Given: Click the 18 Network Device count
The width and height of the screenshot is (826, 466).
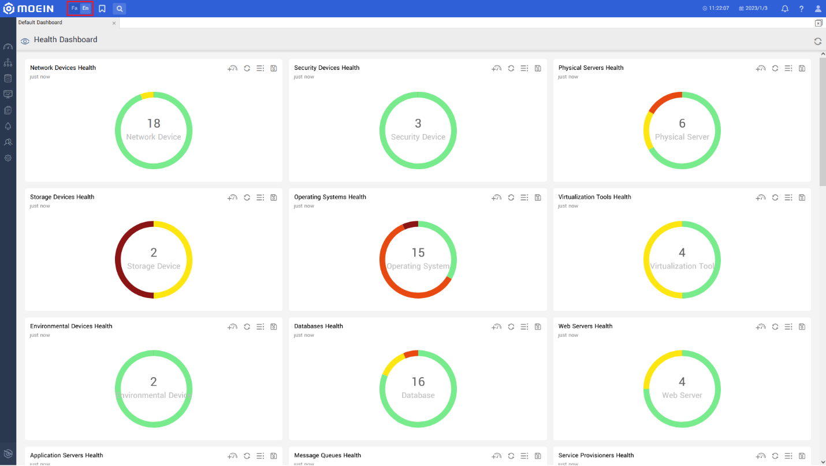Looking at the screenshot, I should coord(154,124).
